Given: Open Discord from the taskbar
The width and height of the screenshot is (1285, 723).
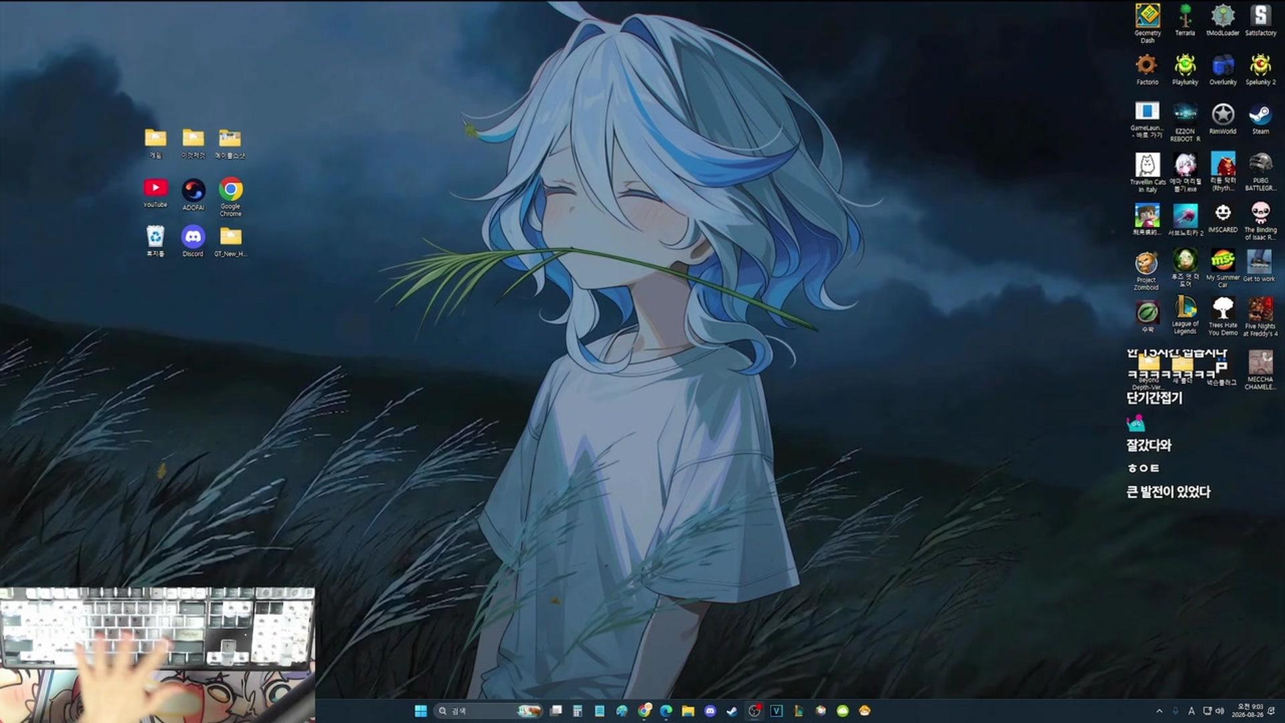Looking at the screenshot, I should [710, 711].
